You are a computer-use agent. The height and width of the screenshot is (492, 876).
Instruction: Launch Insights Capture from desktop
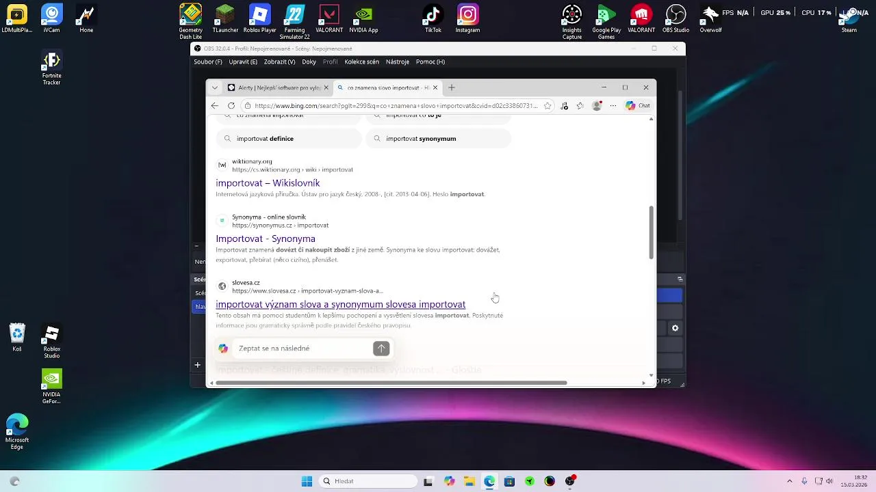pyautogui.click(x=572, y=21)
